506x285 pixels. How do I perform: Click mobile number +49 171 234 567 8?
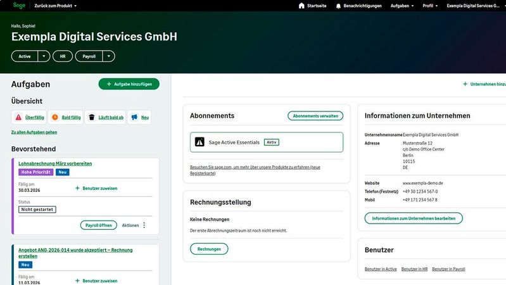[x=420, y=199]
